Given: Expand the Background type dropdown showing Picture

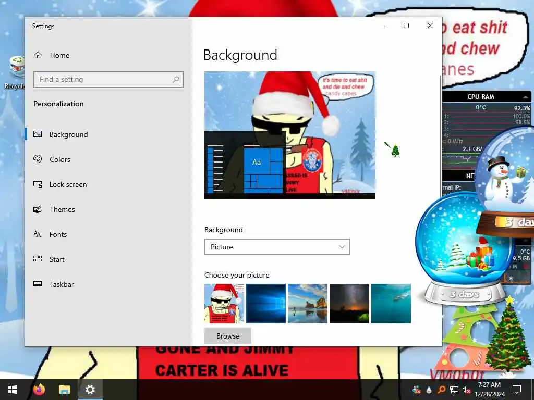Looking at the screenshot, I should tap(277, 247).
